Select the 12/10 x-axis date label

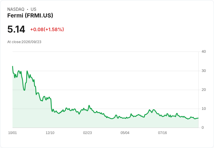(50, 133)
